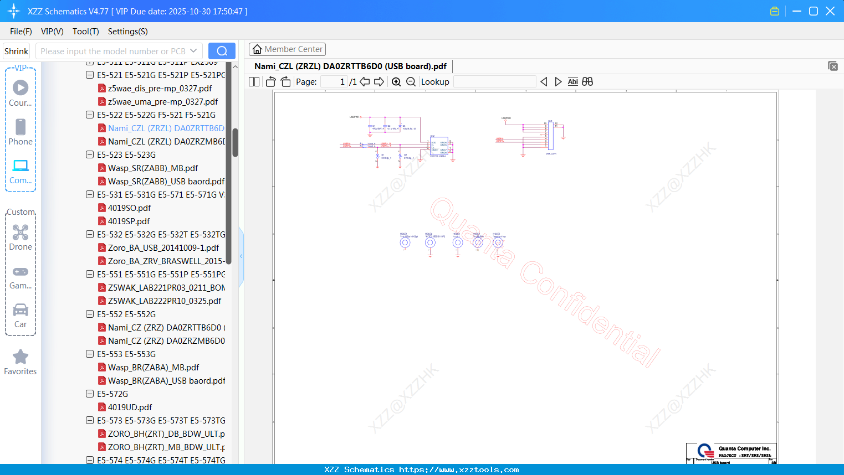The height and width of the screenshot is (475, 844).
Task: Zoom in on the schematic
Action: coord(396,81)
